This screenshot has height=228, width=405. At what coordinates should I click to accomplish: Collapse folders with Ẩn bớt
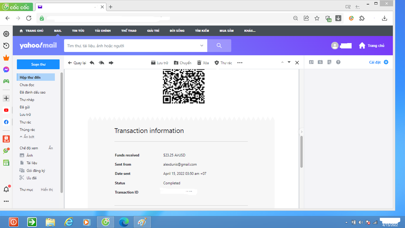pyautogui.click(x=27, y=137)
